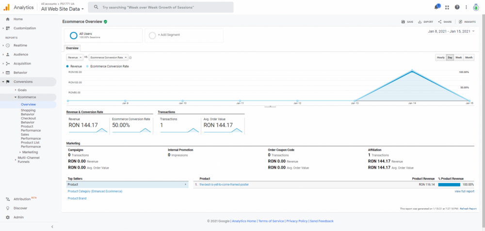Click the Refresh Report link
Screen dimensions: 485x231
click(x=469, y=209)
